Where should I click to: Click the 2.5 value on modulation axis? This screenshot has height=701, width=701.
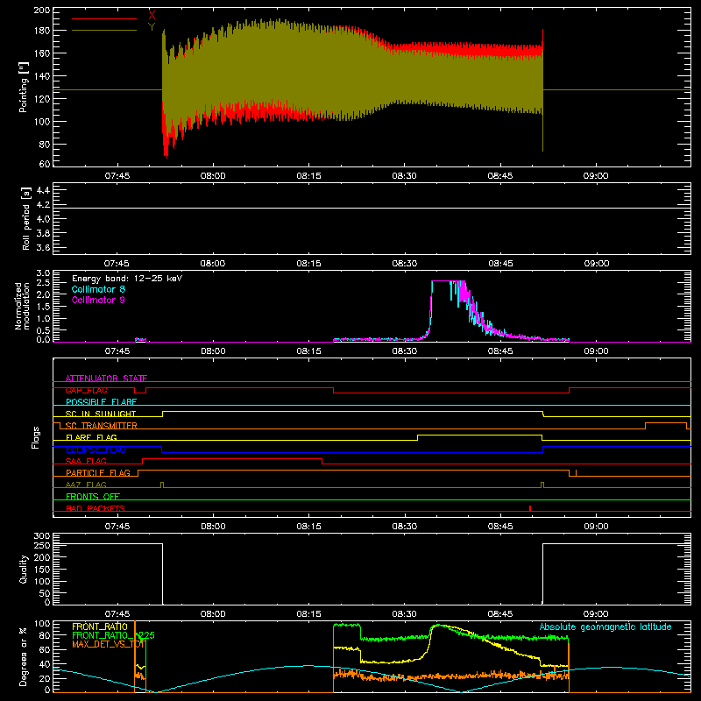[x=43, y=282]
